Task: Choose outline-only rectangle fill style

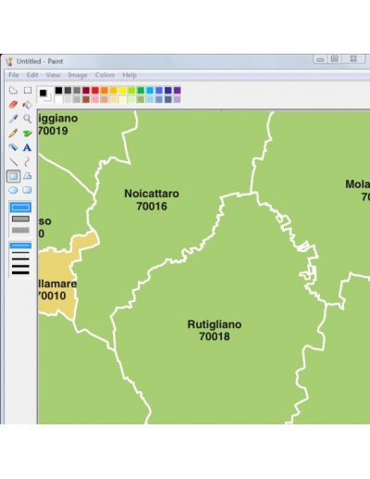Action: [x=20, y=208]
